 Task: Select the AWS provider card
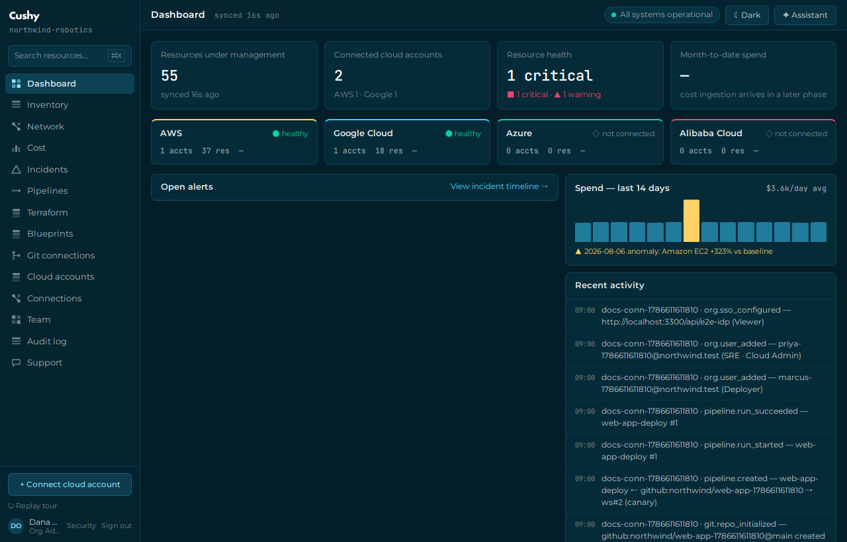[234, 141]
